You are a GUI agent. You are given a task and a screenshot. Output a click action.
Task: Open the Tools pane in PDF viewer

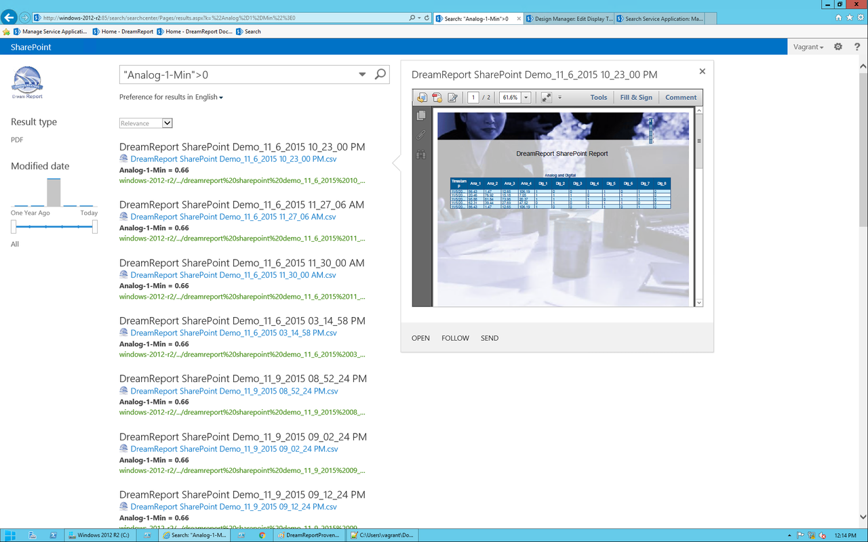click(x=599, y=98)
